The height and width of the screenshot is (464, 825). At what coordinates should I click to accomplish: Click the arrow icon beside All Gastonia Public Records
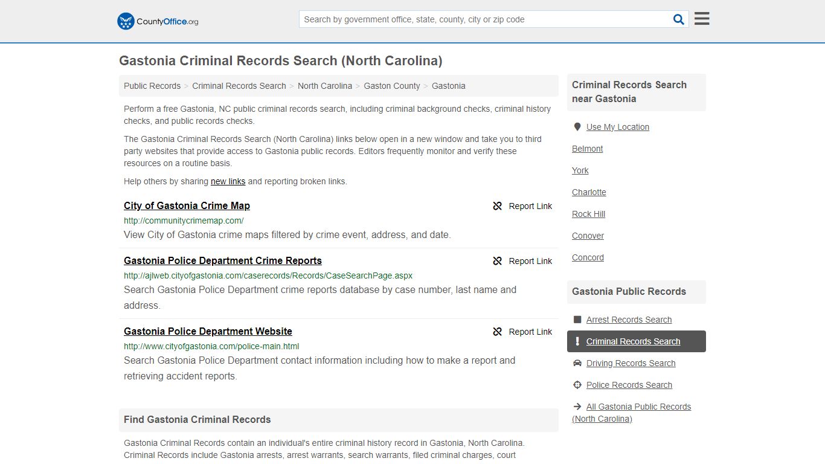pos(577,407)
